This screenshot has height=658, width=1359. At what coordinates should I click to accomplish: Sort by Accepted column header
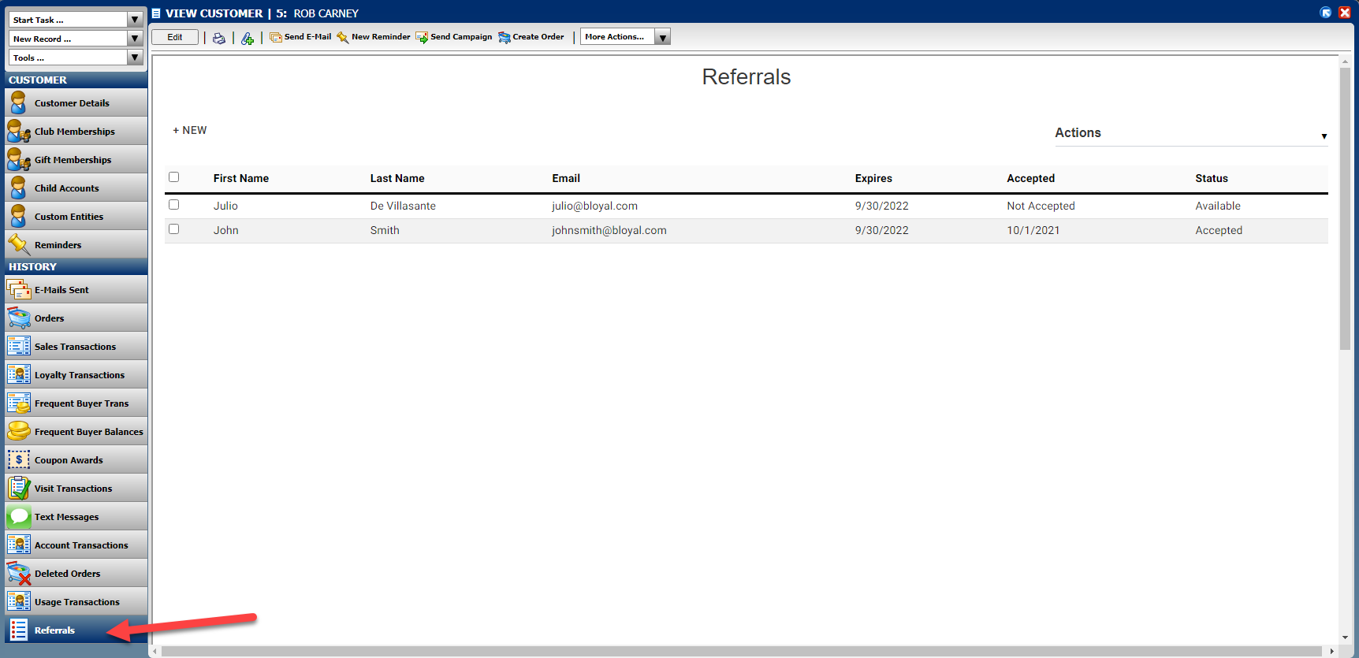pyautogui.click(x=1030, y=178)
